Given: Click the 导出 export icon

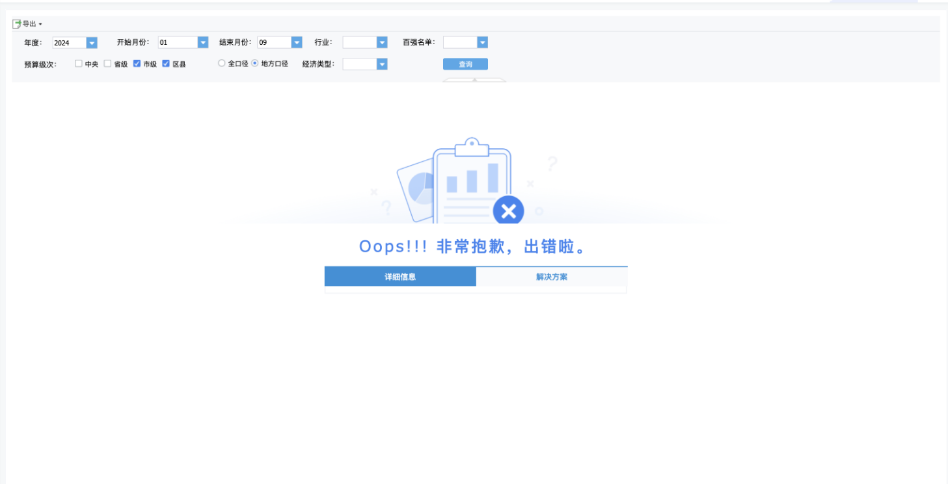Looking at the screenshot, I should [x=17, y=24].
